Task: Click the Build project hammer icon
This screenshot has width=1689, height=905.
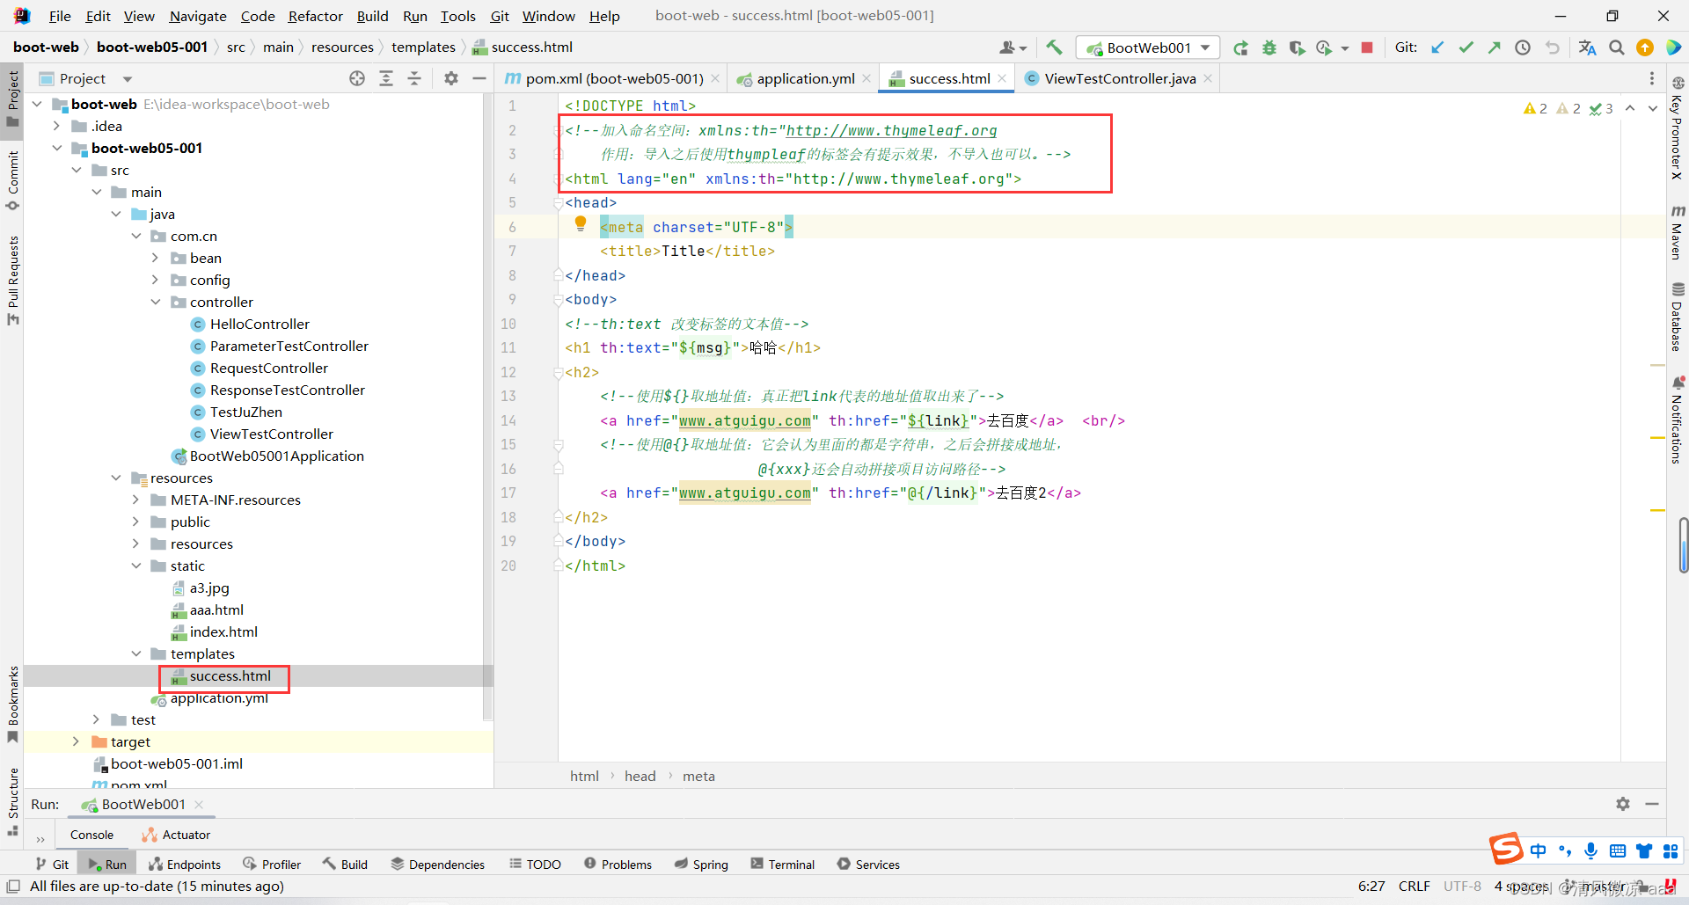Action: point(1054,47)
